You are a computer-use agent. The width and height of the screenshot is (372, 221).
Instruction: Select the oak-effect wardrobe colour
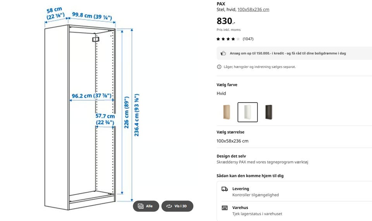[227, 112]
